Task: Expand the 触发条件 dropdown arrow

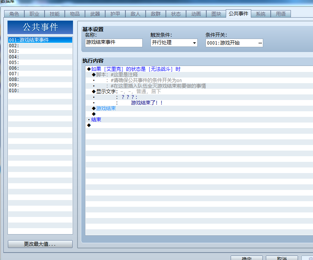Action: click(194, 43)
